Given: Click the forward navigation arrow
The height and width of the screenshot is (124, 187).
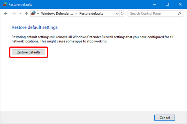Looking at the screenshot, I should pyautogui.click(x=14, y=14).
